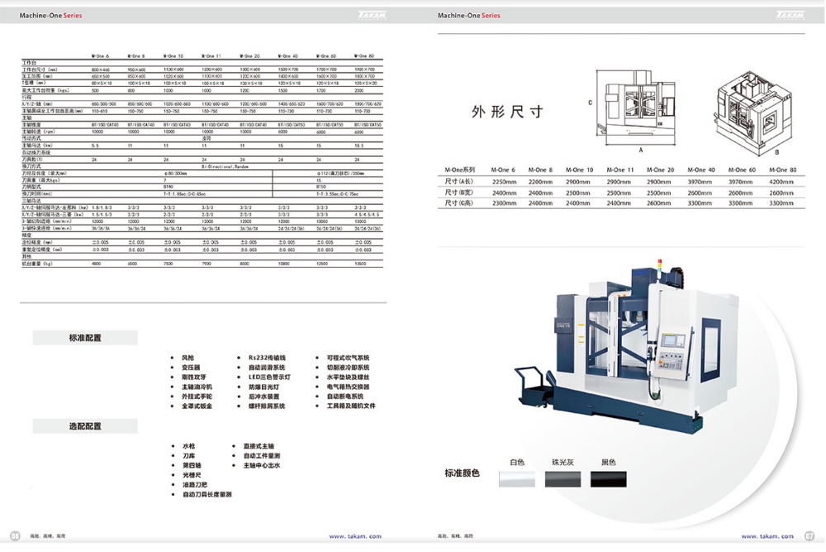826x552 pixels.
Task: Open the www.takam.com link on left page
Action: pyautogui.click(x=355, y=536)
